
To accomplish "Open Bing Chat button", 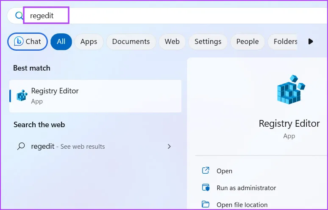I will click(27, 41).
